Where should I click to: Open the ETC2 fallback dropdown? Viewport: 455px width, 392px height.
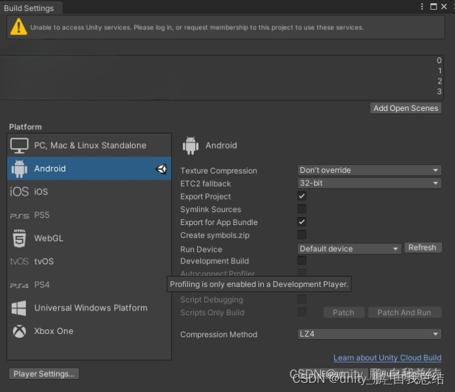[x=369, y=183]
